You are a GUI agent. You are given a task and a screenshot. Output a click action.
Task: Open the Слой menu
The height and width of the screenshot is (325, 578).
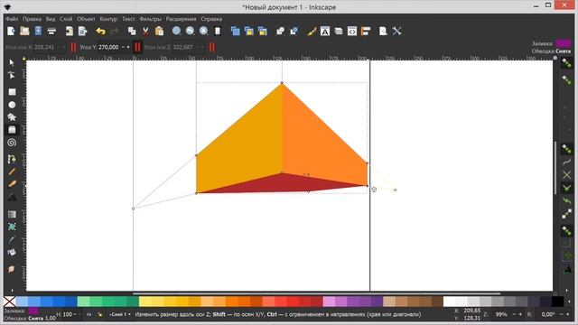point(66,19)
